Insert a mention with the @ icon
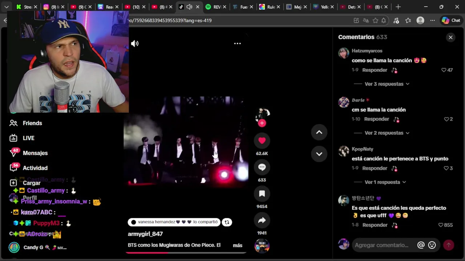This screenshot has width=465, height=261. click(x=421, y=245)
